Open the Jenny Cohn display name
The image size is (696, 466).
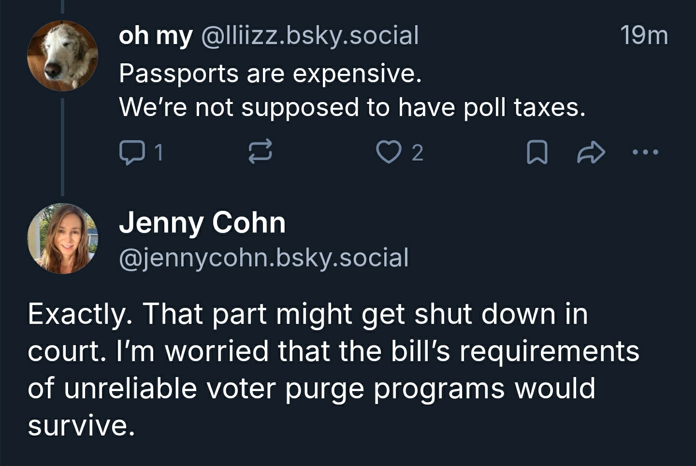(202, 223)
